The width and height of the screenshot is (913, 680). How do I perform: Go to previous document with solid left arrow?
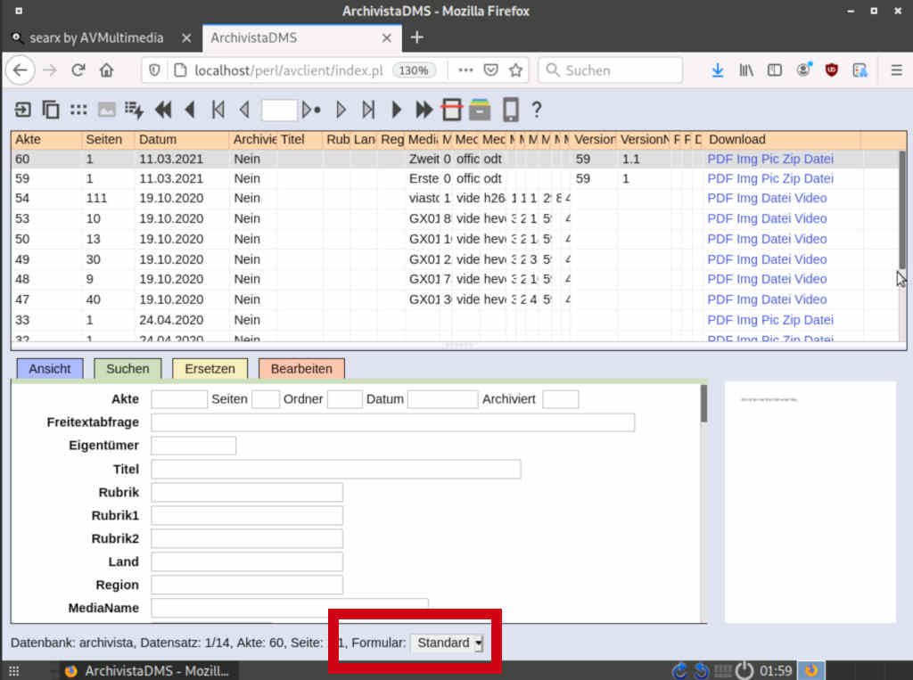tap(190, 110)
